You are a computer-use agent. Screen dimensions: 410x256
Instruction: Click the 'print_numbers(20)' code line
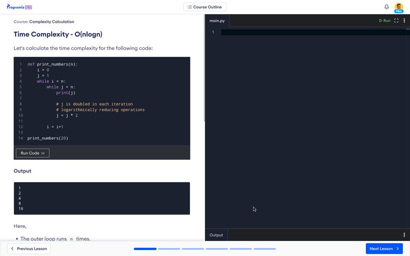[48, 138]
